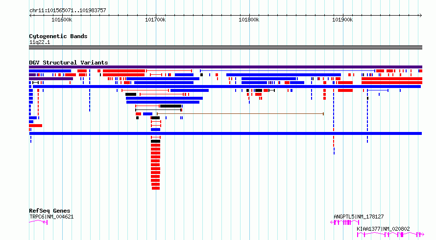Click the short thin blue line variant above KIAA1377

click(x=378, y=90)
